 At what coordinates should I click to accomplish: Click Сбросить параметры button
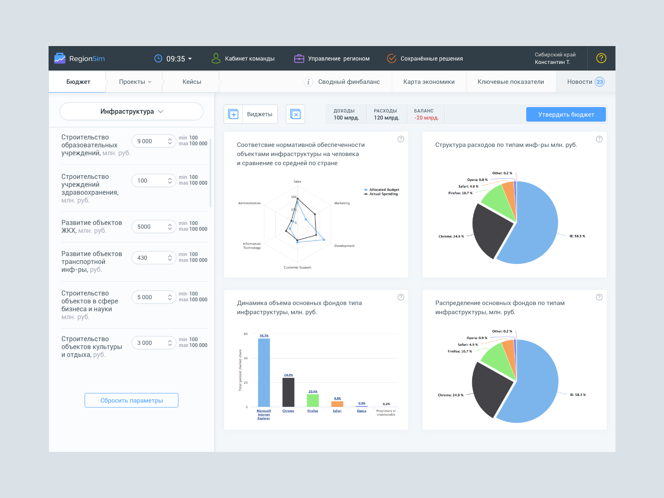(132, 400)
